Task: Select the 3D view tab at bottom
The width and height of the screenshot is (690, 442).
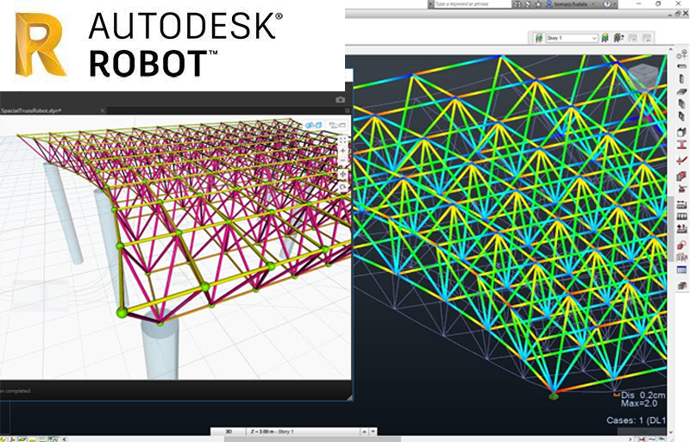Action: click(229, 432)
